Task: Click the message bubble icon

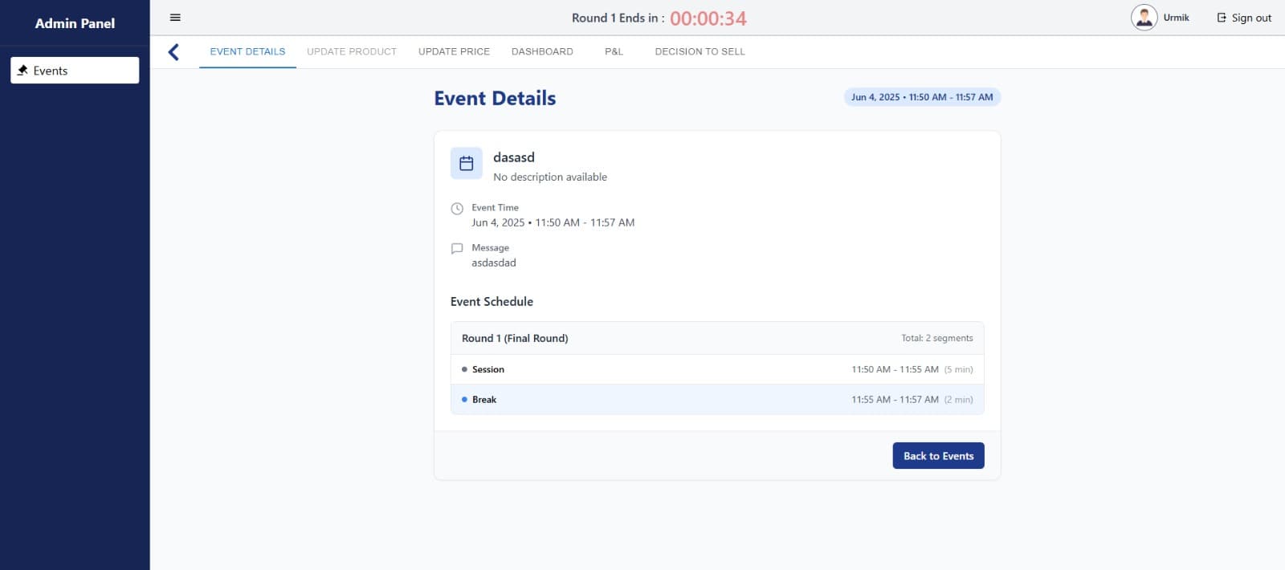Action: point(457,249)
